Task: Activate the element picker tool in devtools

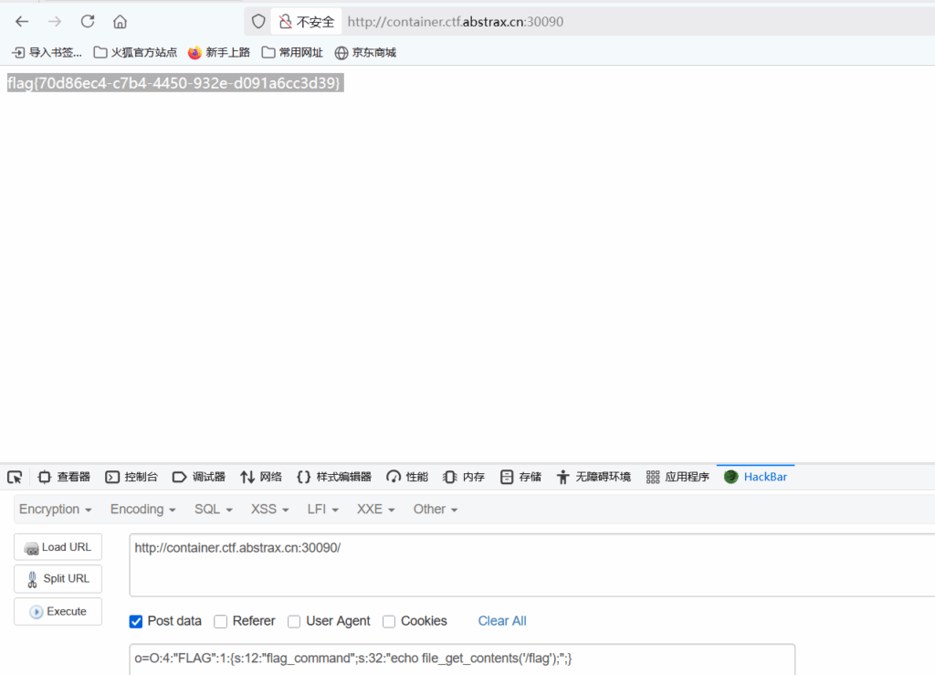Action: coord(15,477)
